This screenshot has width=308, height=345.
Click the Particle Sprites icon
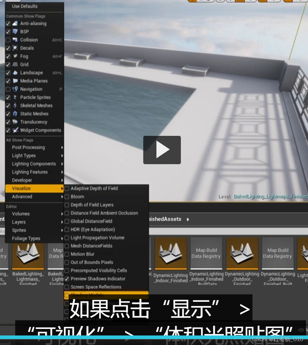point(15,97)
